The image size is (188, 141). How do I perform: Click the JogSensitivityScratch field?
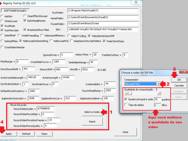[x=34, y=98]
